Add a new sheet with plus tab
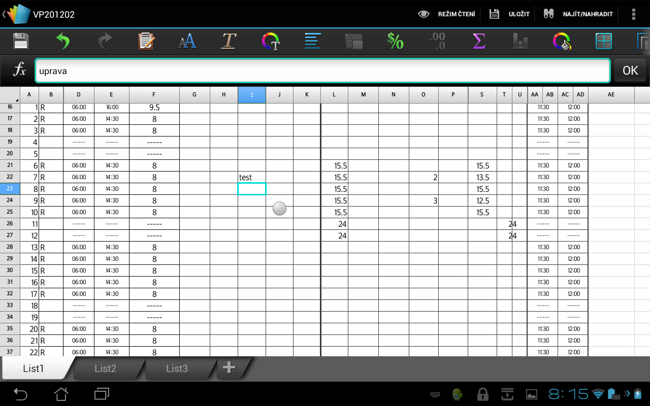The image size is (650, 406). point(230,368)
